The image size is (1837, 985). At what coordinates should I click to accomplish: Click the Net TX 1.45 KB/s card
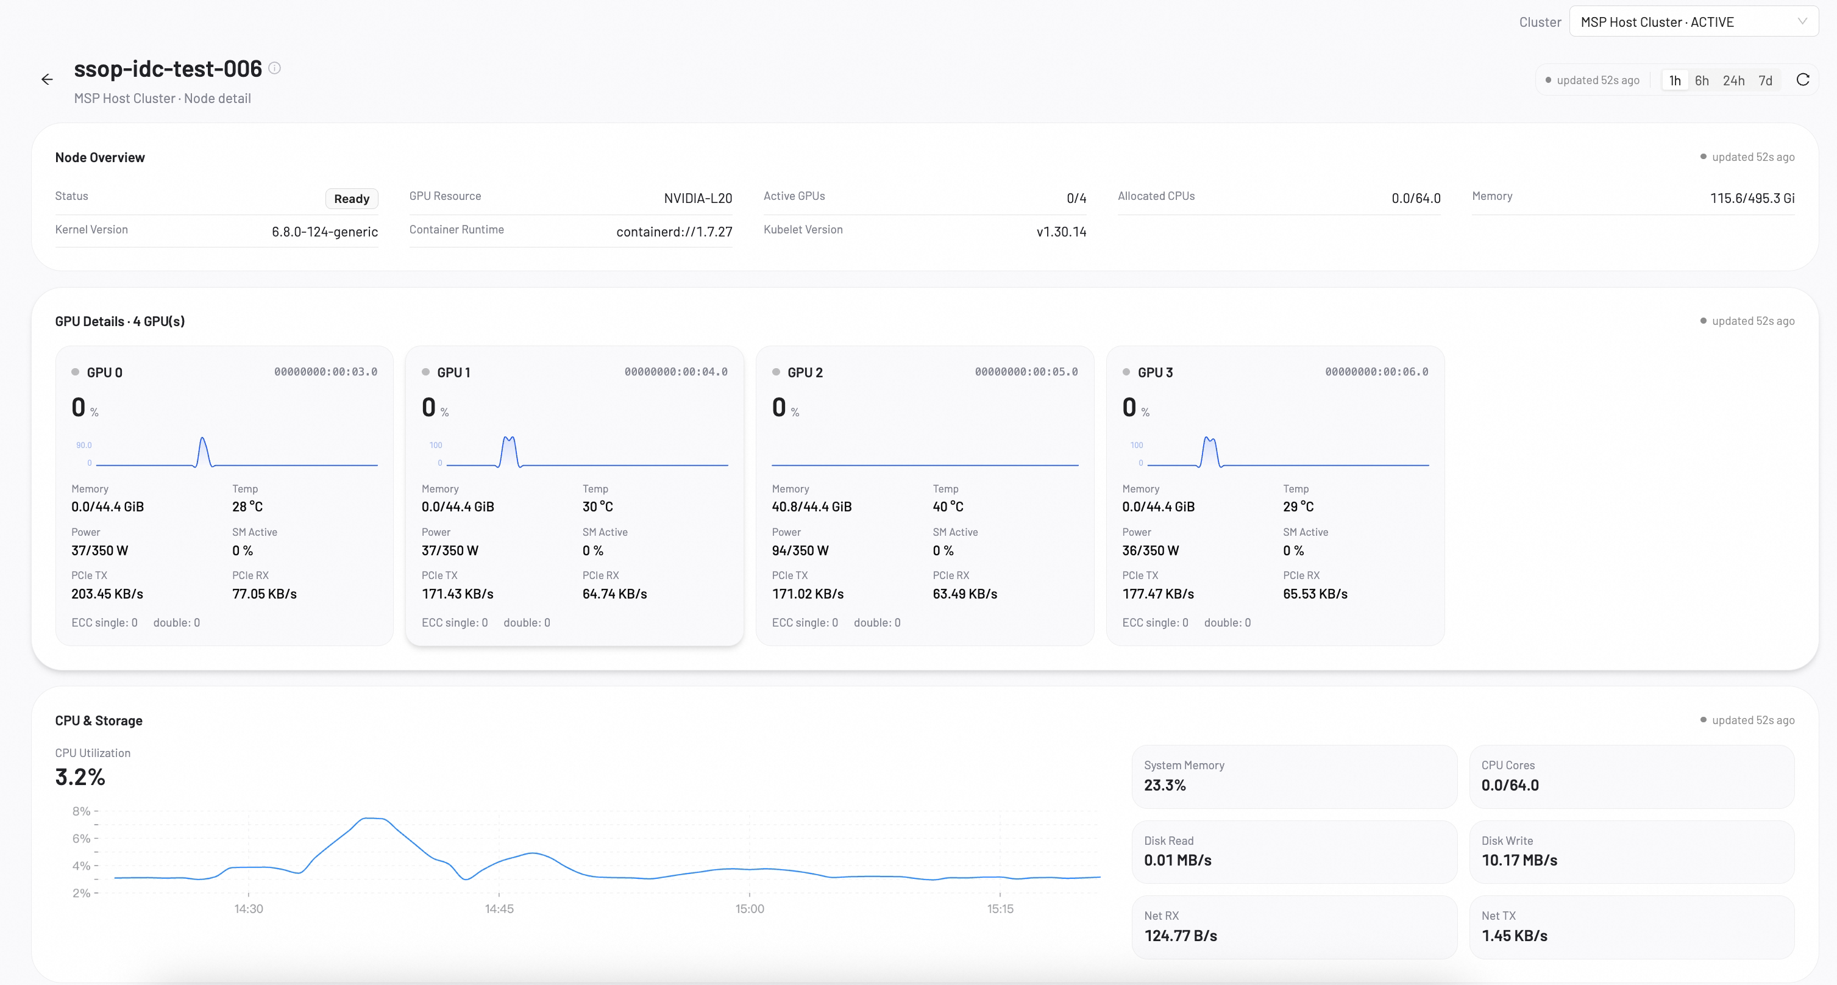1632,927
